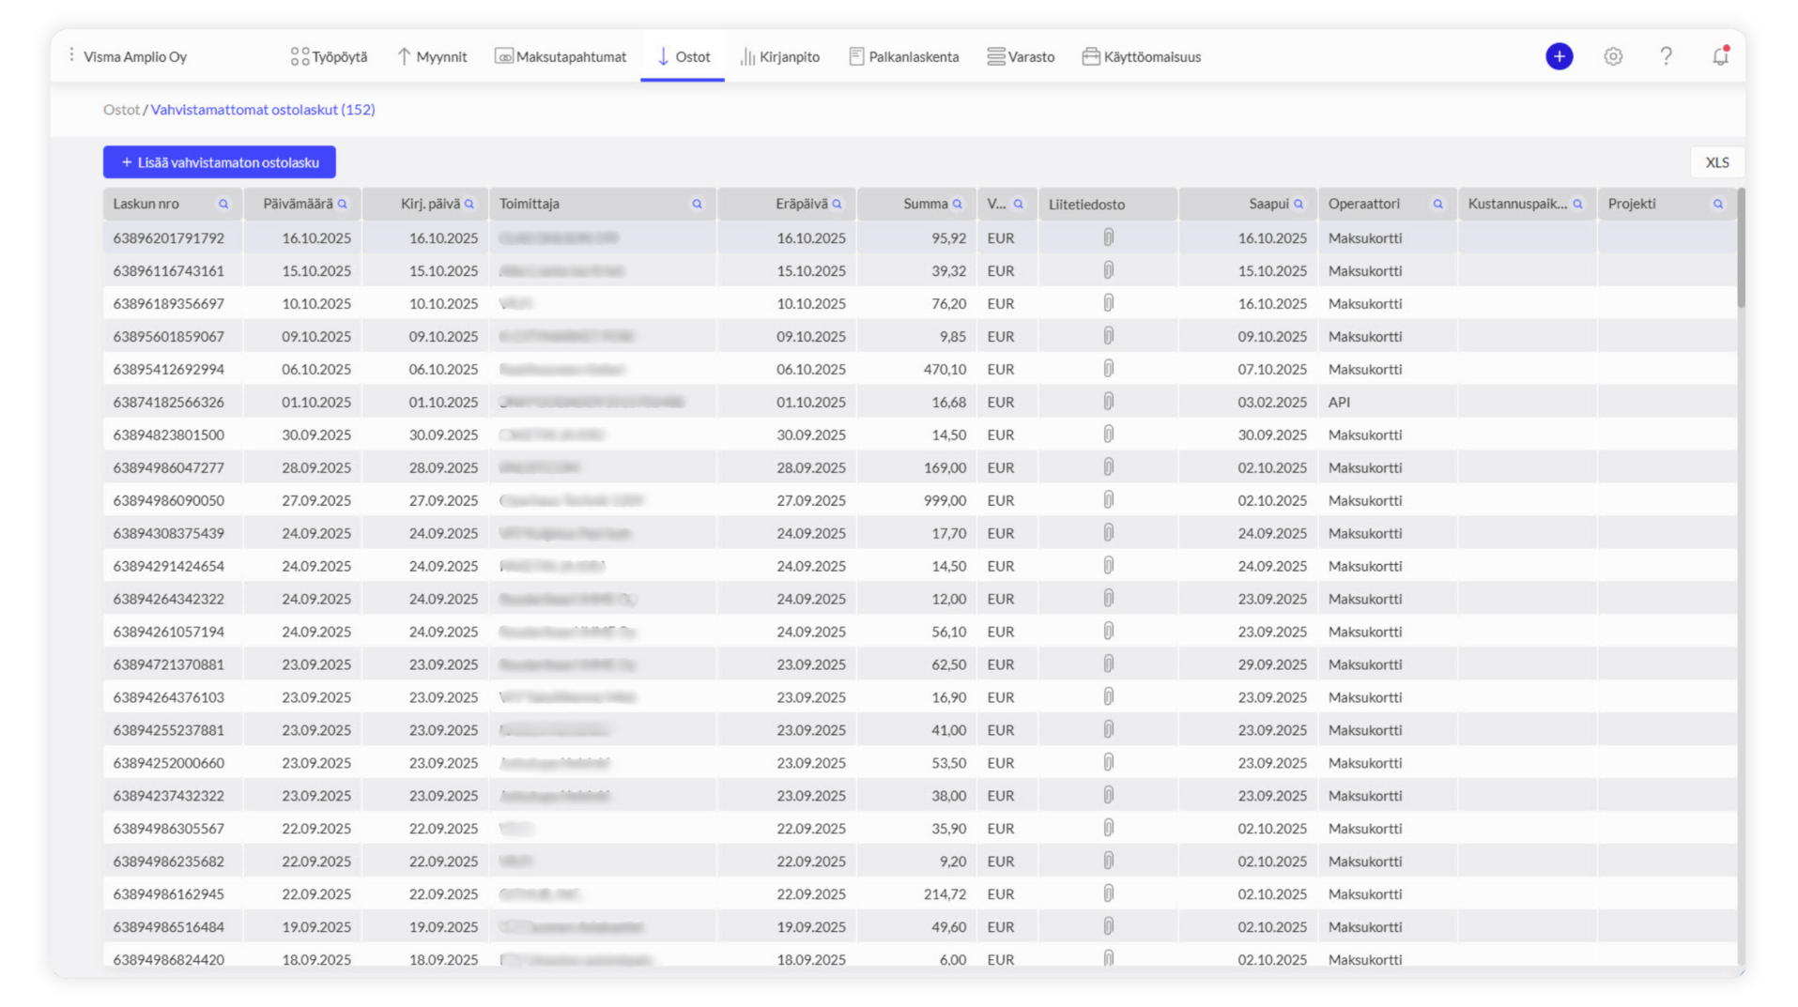This screenshot has height=1007, width=1798.
Task: Open notifications bell icon
Action: (x=1719, y=56)
